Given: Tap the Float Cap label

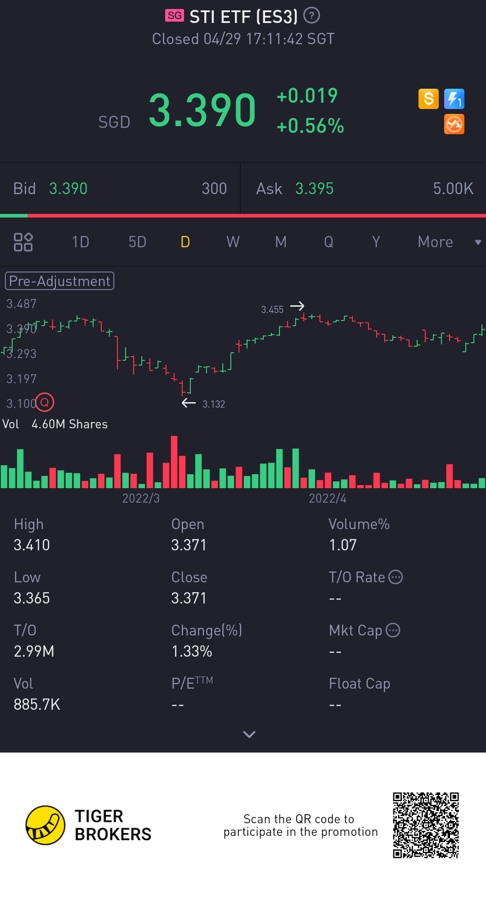Looking at the screenshot, I should click(x=360, y=684).
